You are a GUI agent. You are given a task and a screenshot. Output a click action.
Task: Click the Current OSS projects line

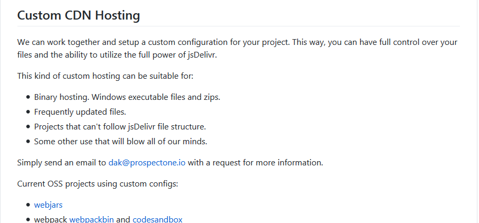98,183
